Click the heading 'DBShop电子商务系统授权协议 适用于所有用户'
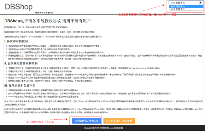The image size is (205, 132). 47,21
